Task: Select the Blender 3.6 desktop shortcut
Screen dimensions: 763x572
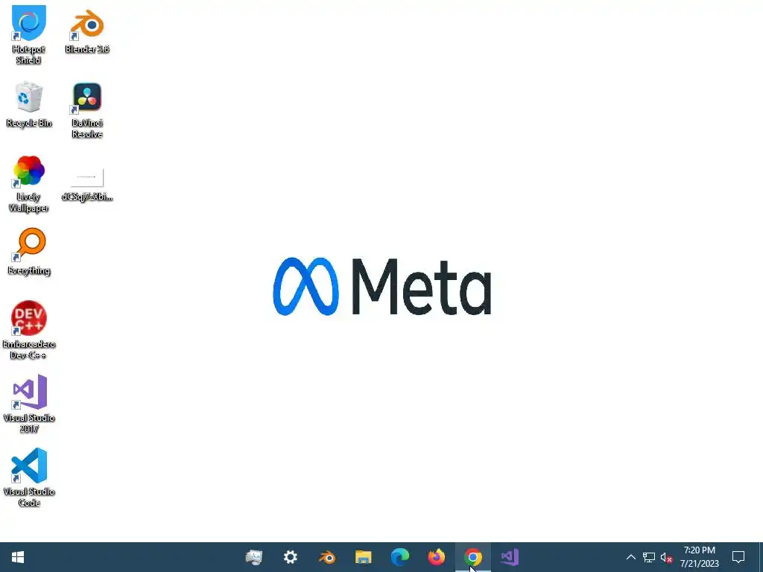Action: tap(87, 30)
